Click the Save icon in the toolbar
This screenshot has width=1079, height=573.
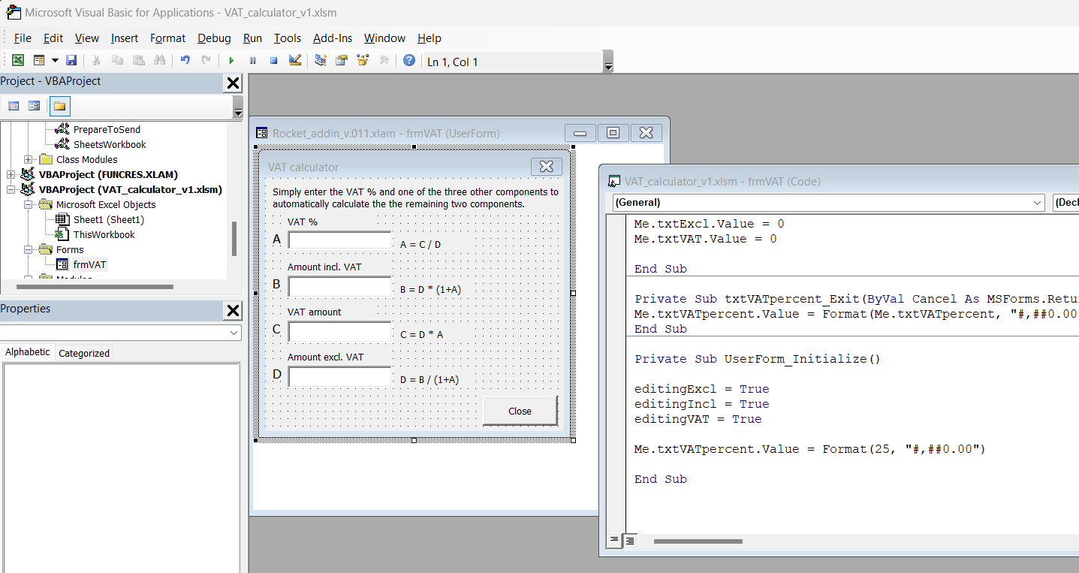[71, 61]
